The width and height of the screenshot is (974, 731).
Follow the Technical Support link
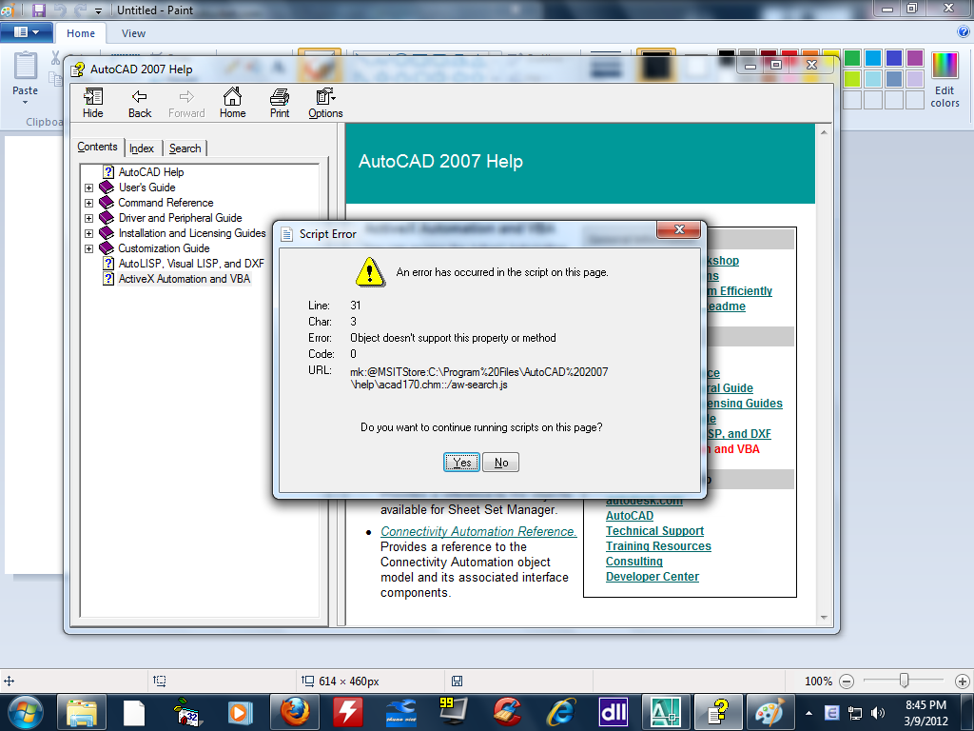[654, 531]
